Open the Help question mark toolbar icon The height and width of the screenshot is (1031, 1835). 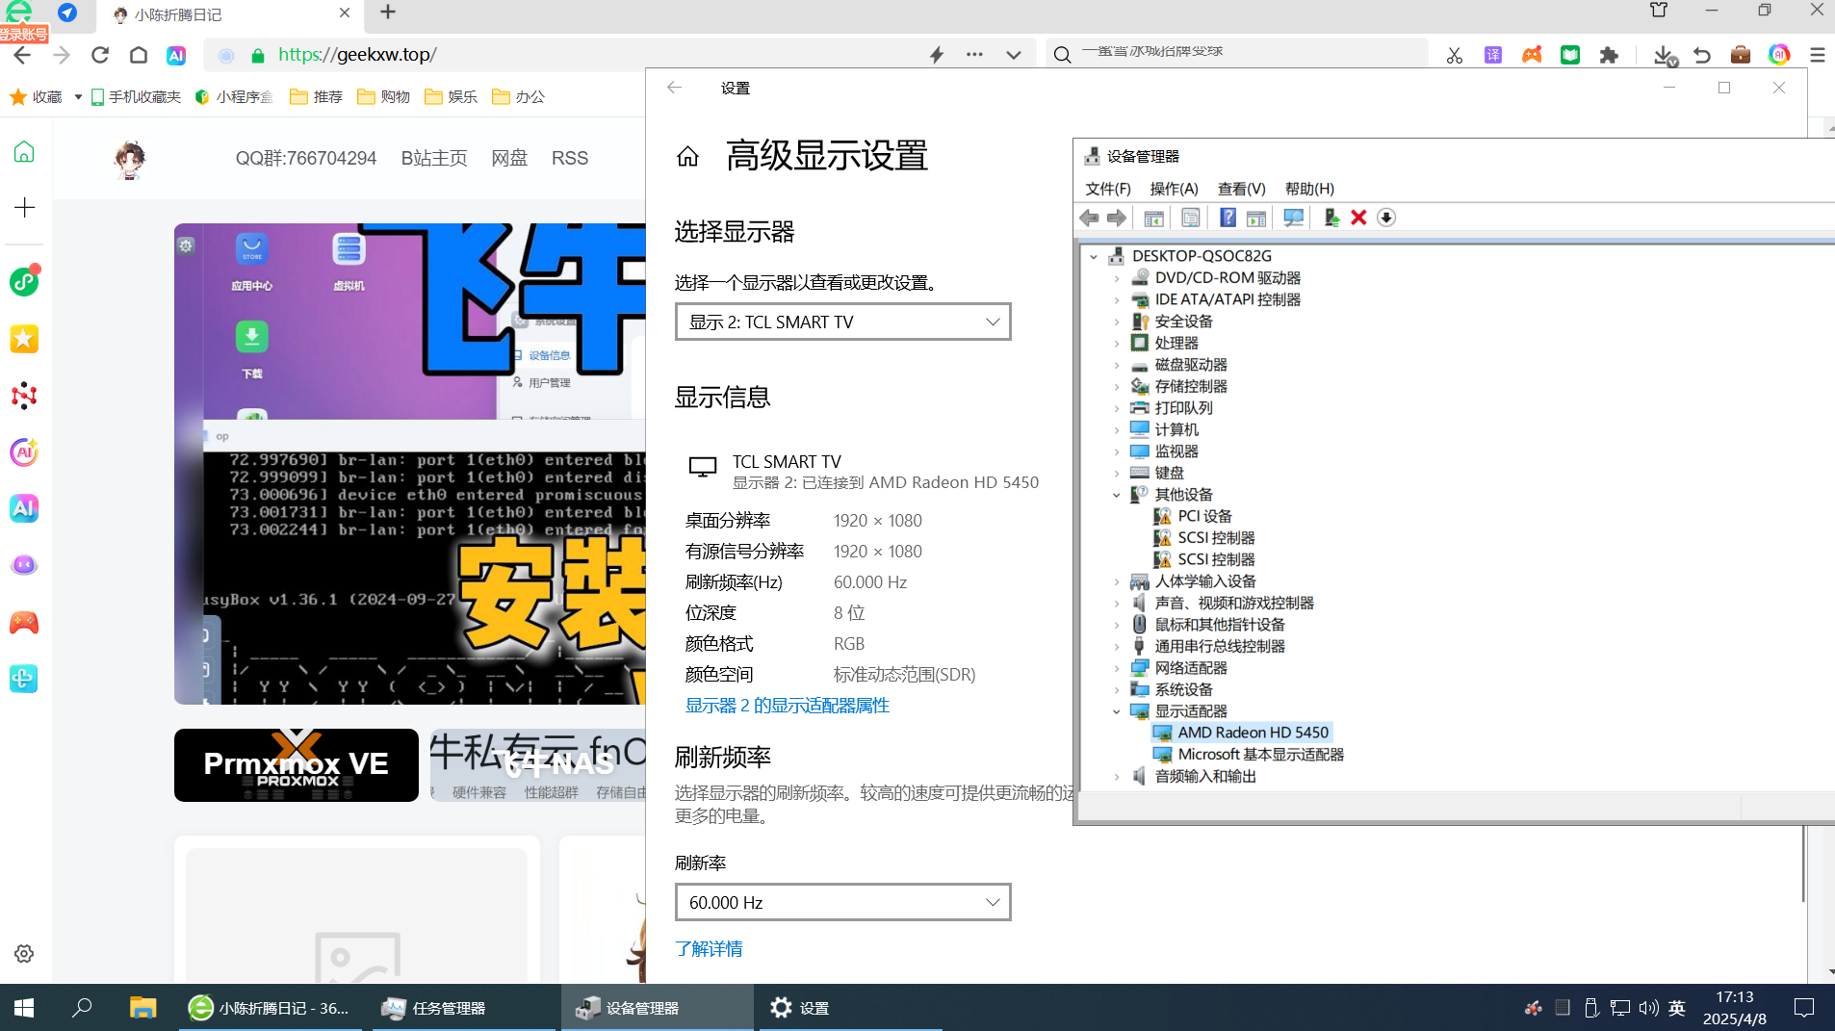pyautogui.click(x=1227, y=218)
